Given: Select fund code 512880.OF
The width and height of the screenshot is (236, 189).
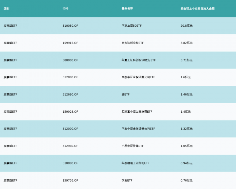Looking at the screenshot, I should click(70, 77).
